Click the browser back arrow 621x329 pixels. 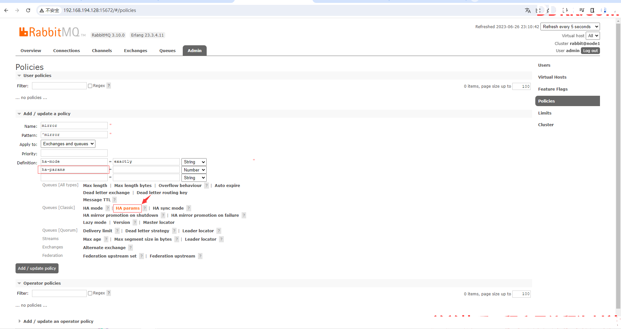click(6, 10)
